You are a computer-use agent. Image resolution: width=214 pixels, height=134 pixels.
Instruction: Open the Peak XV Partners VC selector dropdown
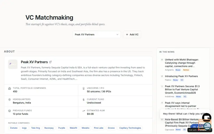97,35
